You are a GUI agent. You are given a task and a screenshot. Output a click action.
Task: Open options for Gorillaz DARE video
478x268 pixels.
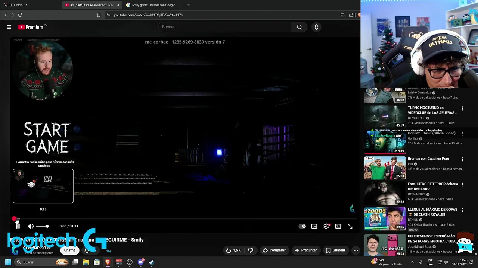point(462,134)
